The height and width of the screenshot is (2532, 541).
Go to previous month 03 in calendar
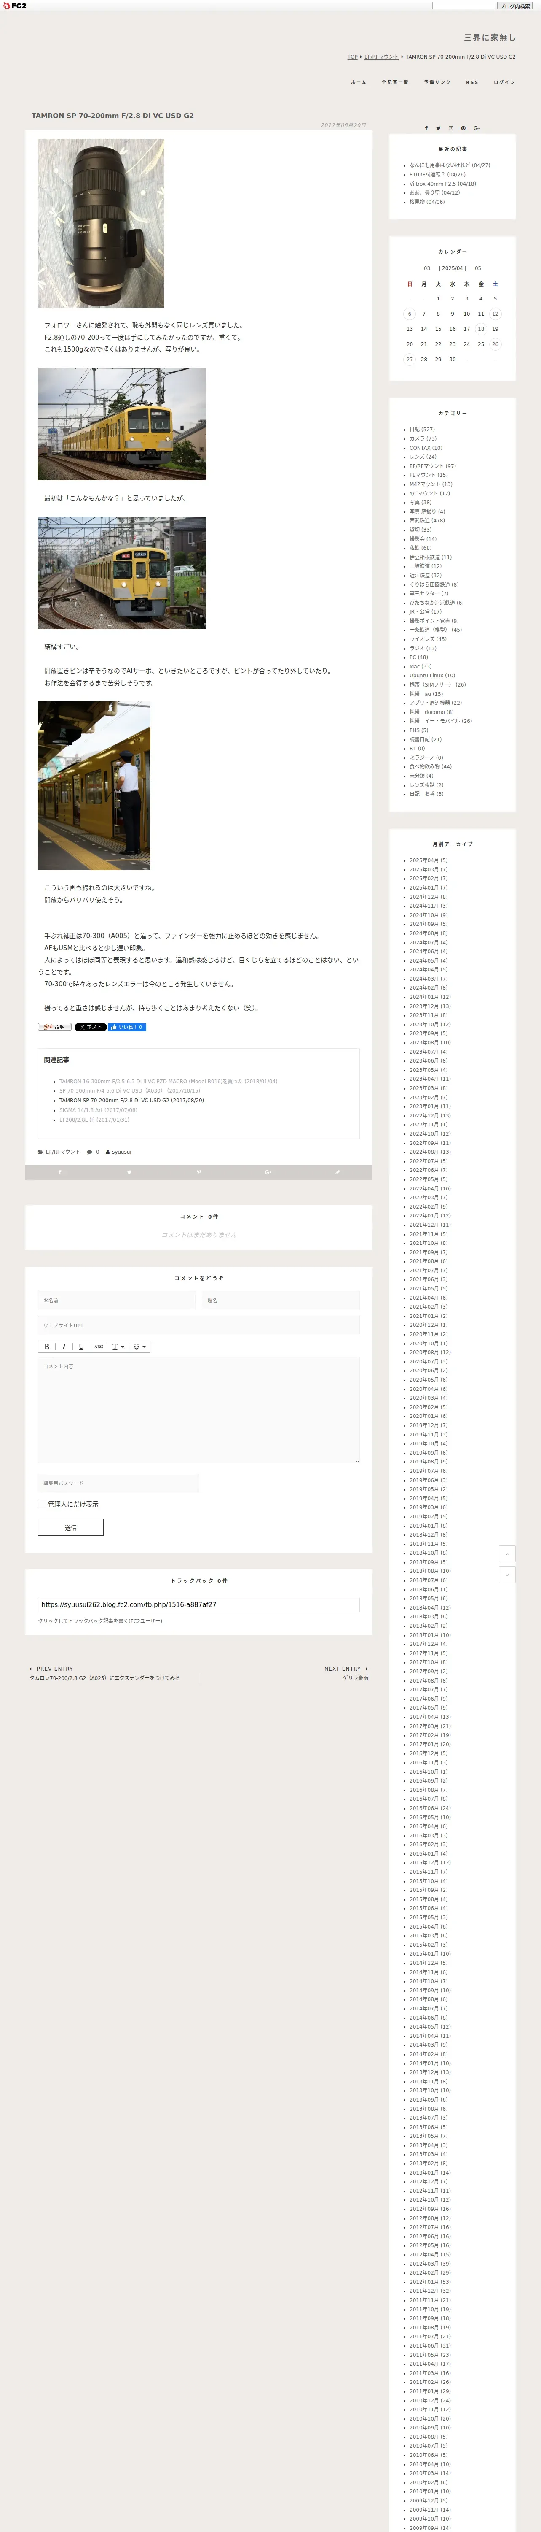(427, 268)
